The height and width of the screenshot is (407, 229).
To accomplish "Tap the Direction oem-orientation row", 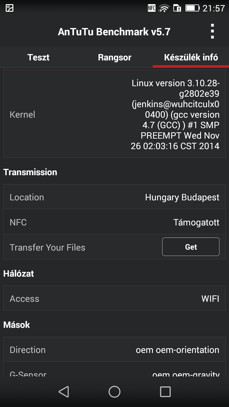I will pyautogui.click(x=114, y=350).
